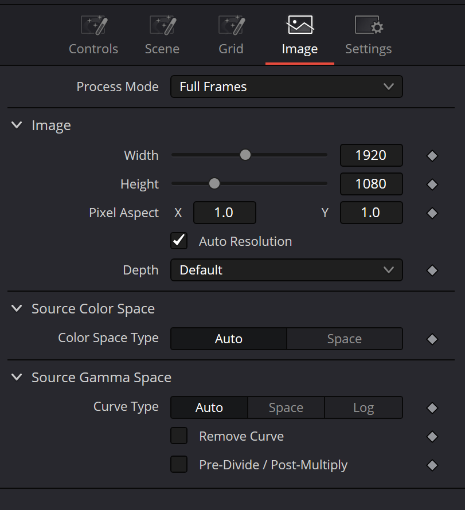The width and height of the screenshot is (465, 510).
Task: Uncheck the Auto Resolution checkbox
Action: 179,241
